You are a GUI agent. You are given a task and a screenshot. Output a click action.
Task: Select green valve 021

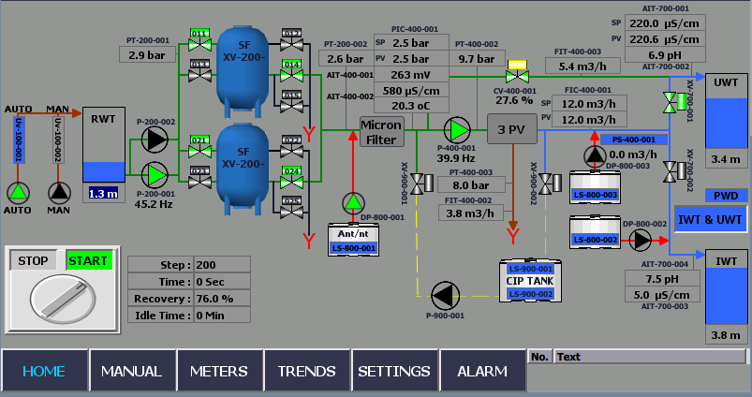199,147
